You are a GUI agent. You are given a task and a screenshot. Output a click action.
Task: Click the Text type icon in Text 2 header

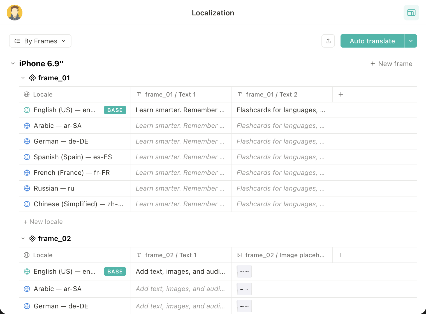click(240, 94)
